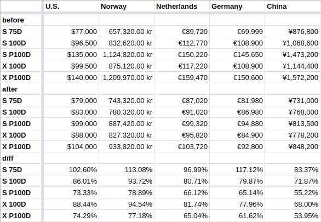Select the $77,000 U.S. price cell
The height and width of the screenshot is (222, 321).
(71, 32)
